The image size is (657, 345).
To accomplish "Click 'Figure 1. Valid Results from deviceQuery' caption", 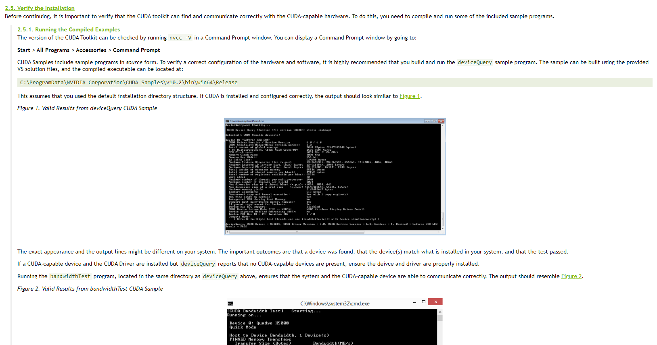I will pos(87,108).
